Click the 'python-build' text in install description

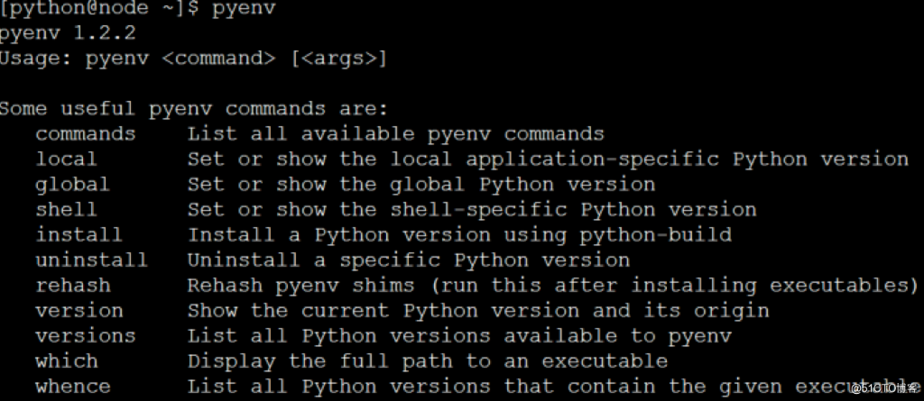tap(655, 235)
